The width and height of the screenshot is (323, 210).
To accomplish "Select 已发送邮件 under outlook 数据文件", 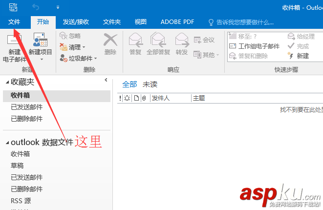I will (27, 177).
